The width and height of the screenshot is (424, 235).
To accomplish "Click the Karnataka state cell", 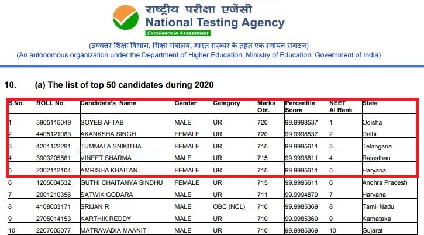I will (x=377, y=219).
